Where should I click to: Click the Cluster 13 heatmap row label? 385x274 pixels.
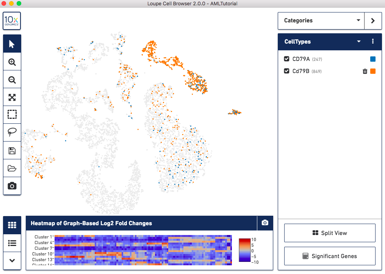(x=42, y=260)
